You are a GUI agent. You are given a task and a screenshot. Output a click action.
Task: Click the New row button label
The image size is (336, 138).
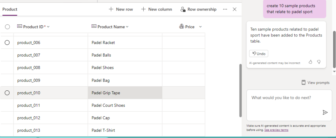pos(124,9)
